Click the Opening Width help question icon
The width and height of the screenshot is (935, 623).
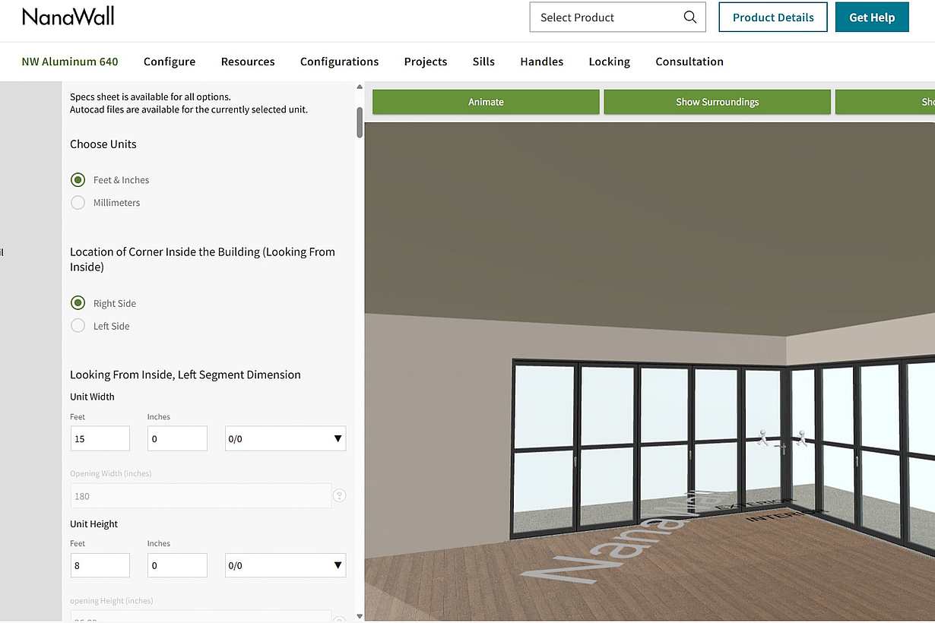tap(340, 496)
